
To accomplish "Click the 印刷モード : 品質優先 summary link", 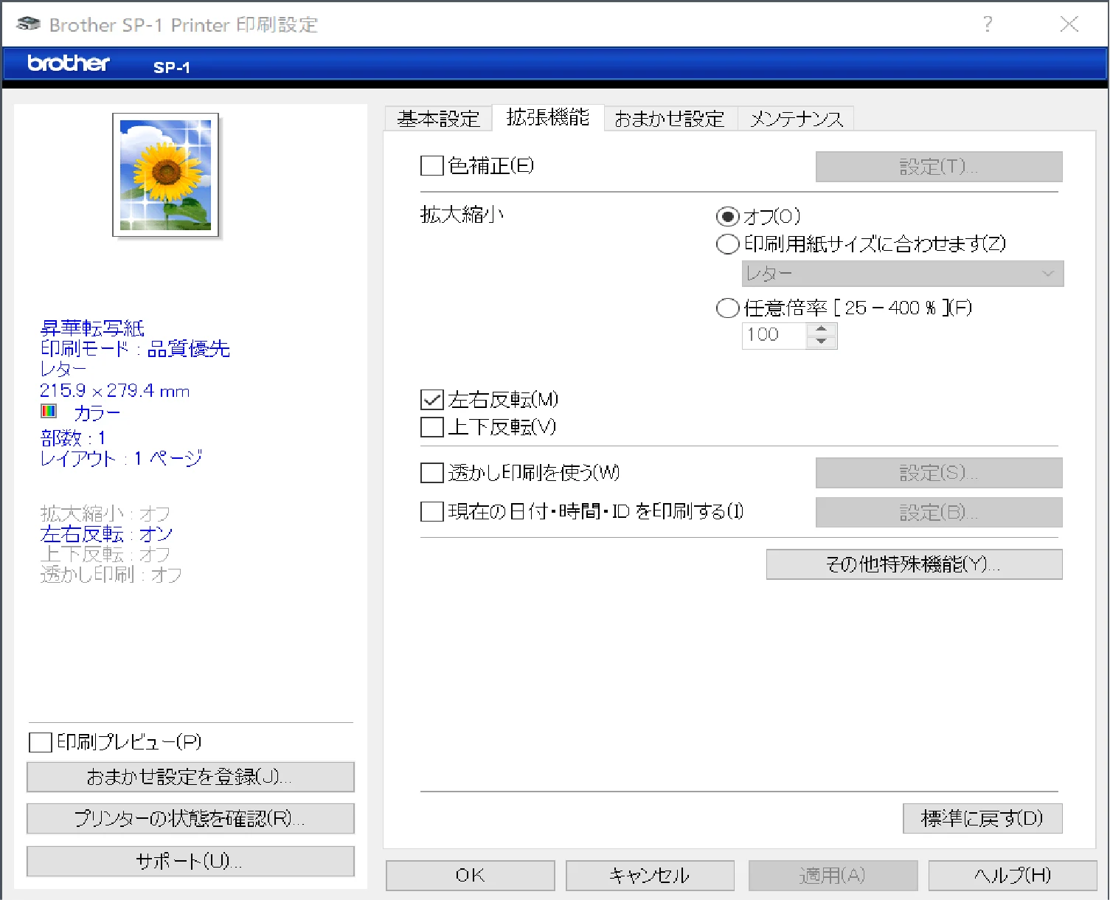I will [135, 348].
